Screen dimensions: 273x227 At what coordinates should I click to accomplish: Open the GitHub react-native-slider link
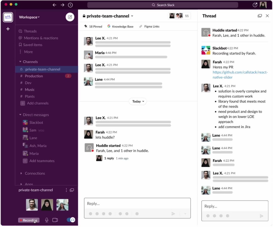click(x=240, y=75)
